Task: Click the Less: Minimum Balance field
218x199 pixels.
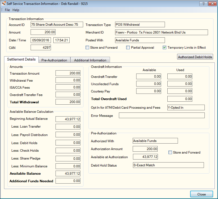Action: [x=68, y=166]
